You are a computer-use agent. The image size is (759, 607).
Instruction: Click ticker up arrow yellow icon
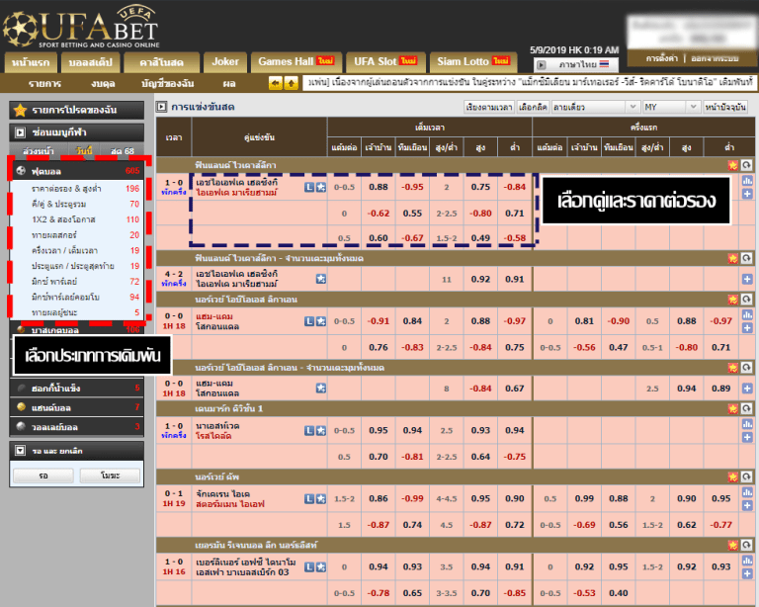click(x=291, y=83)
